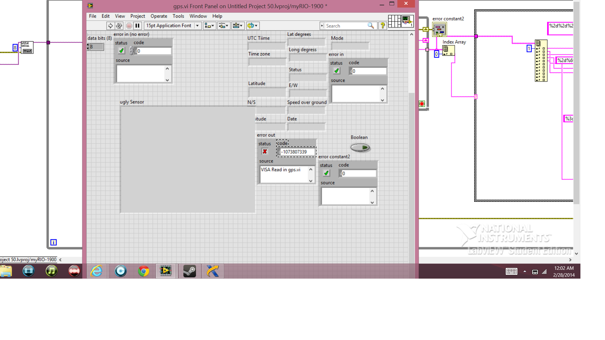Click the Run arrow button

click(x=110, y=26)
